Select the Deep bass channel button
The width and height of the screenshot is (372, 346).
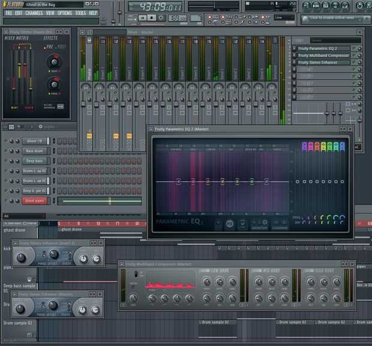[35, 161]
